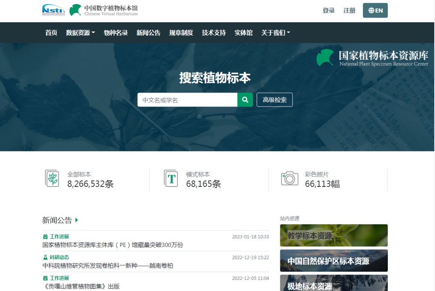Go to the 首页 navigation item
The image size is (435, 291).
tap(51, 33)
